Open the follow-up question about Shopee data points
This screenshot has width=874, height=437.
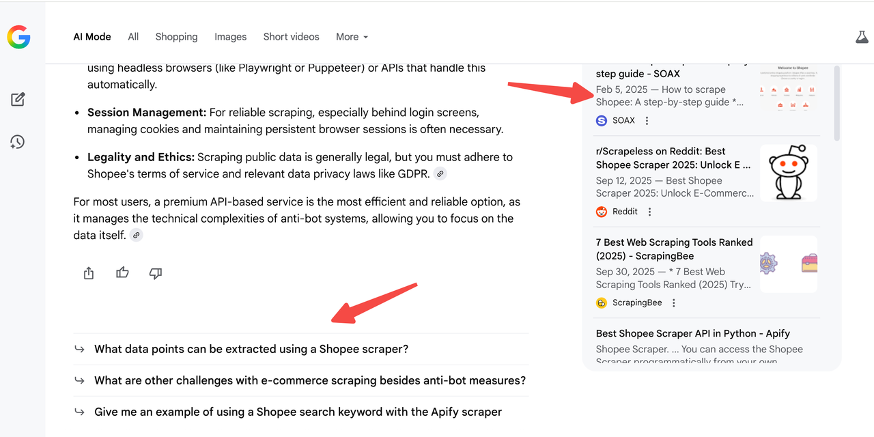tap(251, 349)
